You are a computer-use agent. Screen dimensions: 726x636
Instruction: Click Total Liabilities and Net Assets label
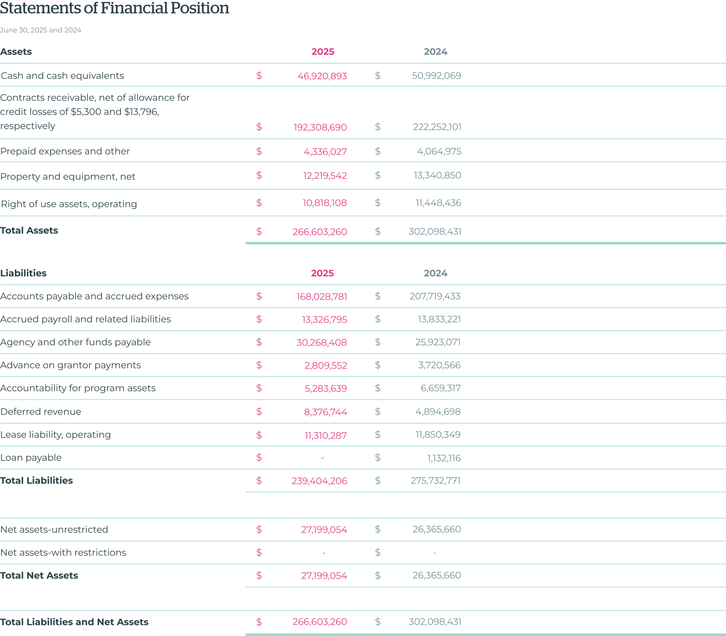point(74,622)
